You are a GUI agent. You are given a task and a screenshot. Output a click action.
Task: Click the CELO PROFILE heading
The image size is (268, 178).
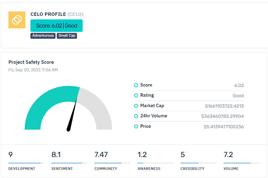(x=48, y=14)
